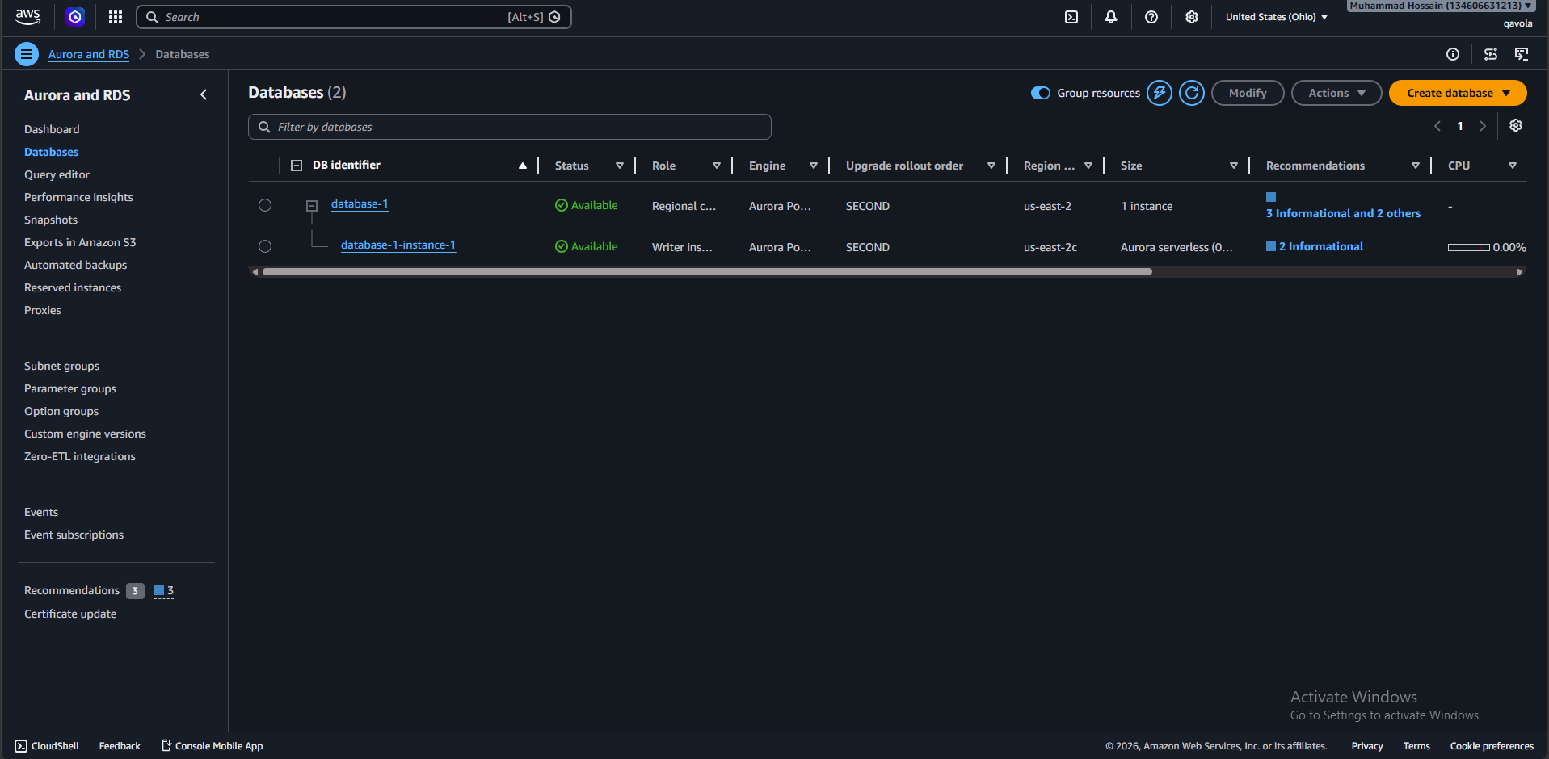Click the Modify button
Viewport: 1549px width, 759px height.
pos(1248,93)
